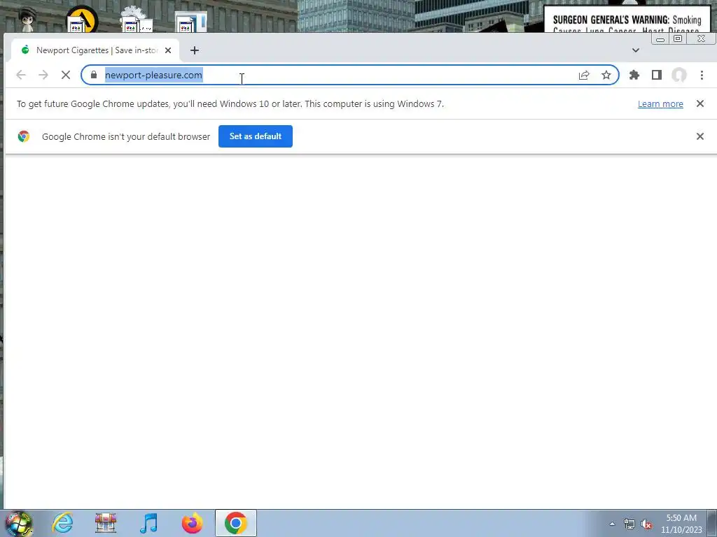Click the Set as default button
This screenshot has height=537, width=717.
[256, 136]
